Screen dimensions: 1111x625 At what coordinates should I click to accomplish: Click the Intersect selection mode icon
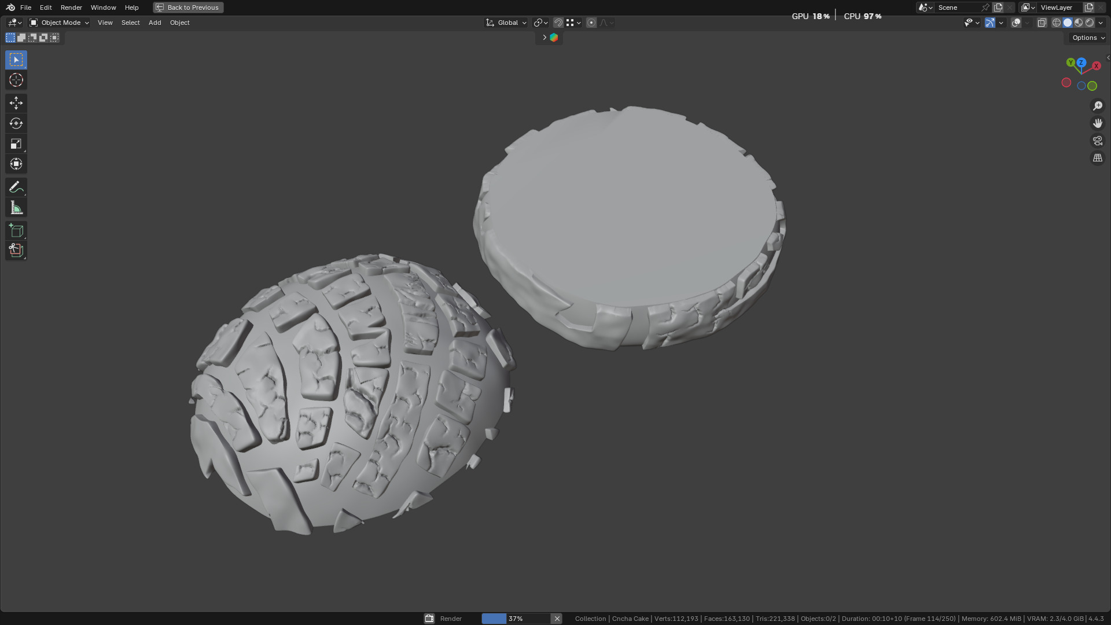click(x=54, y=38)
